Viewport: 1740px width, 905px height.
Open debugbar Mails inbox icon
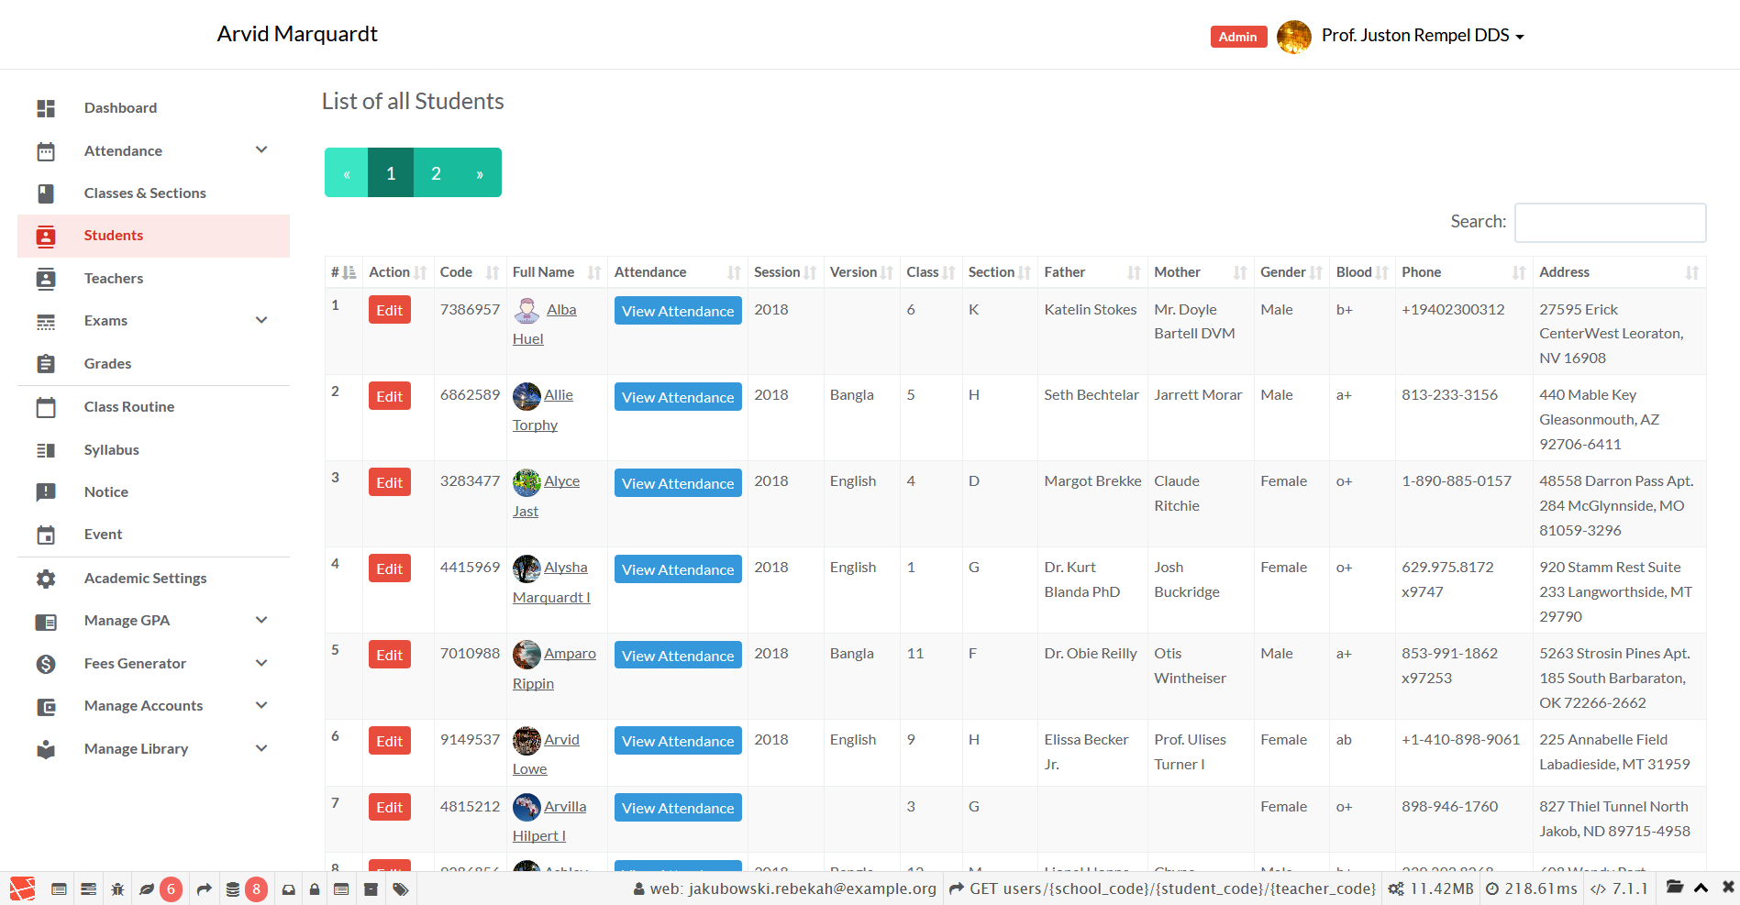coord(288,889)
